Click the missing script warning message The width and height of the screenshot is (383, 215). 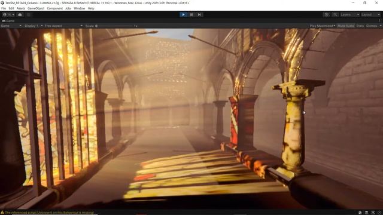point(49,213)
